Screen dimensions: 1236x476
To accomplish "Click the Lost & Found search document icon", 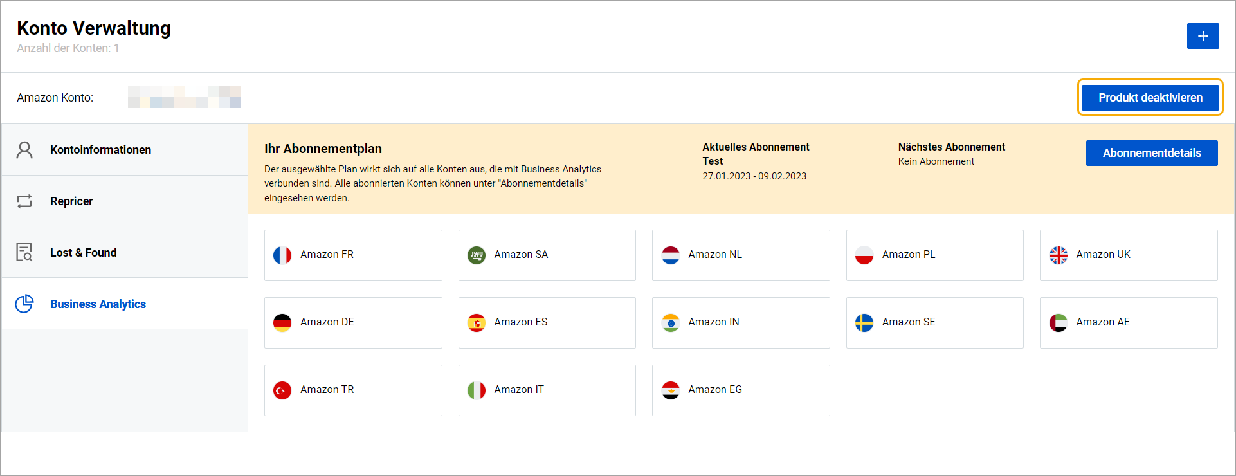I will (24, 252).
